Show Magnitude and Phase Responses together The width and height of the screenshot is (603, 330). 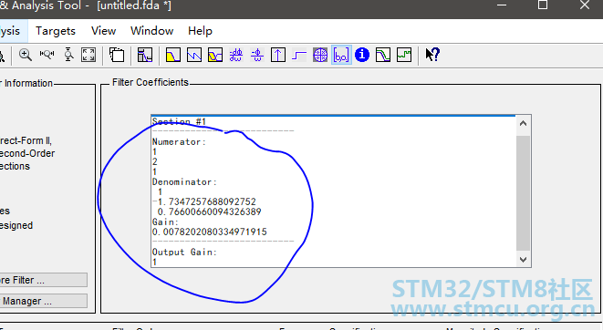click(x=215, y=55)
